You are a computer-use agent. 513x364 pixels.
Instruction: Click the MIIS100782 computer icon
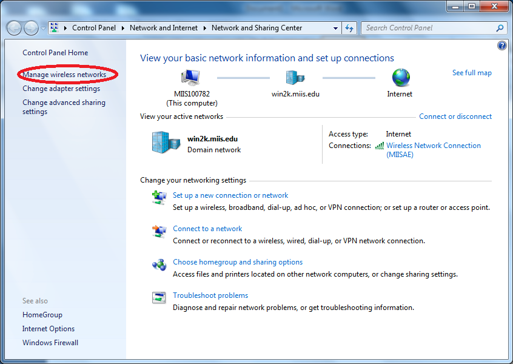tap(190, 76)
